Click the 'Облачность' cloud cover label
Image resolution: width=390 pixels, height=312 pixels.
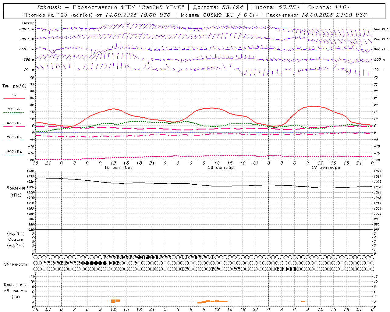click(16, 264)
